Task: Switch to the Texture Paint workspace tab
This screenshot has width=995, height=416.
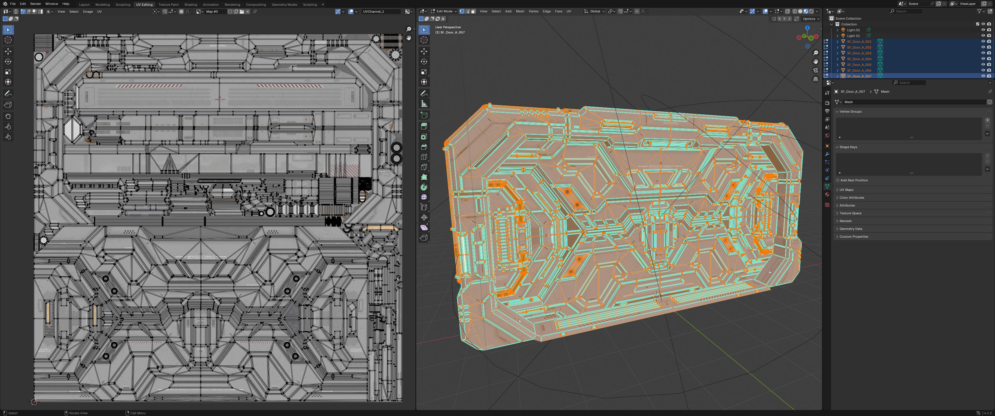Action: pyautogui.click(x=168, y=4)
